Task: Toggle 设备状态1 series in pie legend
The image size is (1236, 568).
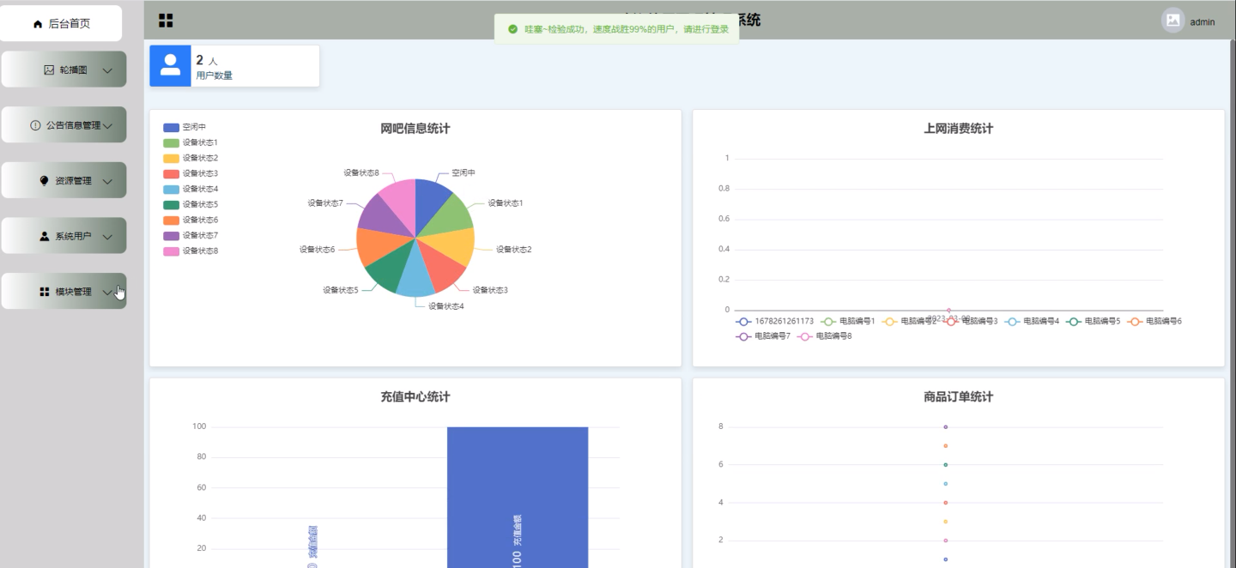Action: point(191,142)
